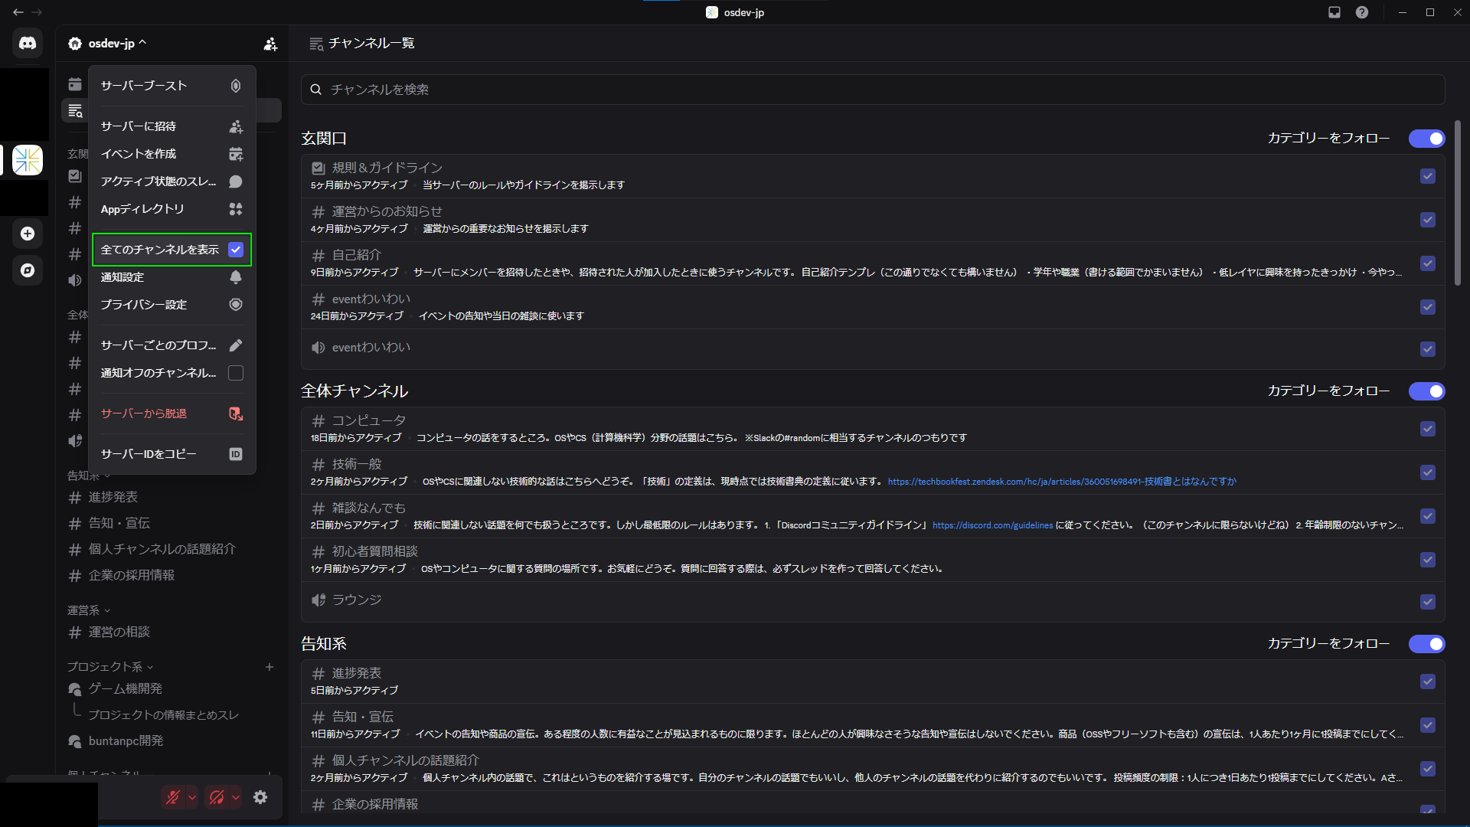Viewport: 1470px width, 827px height.
Task: Click the channel list icon in header
Action: point(316,44)
